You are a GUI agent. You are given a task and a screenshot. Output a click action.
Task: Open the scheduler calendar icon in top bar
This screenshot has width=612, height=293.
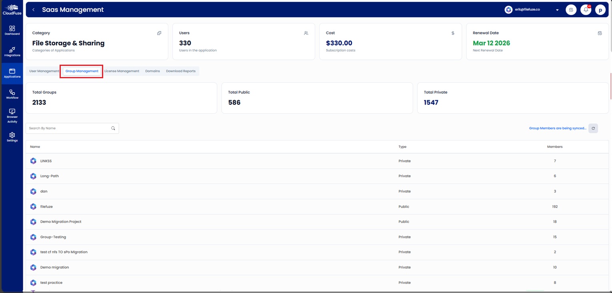click(x=571, y=9)
